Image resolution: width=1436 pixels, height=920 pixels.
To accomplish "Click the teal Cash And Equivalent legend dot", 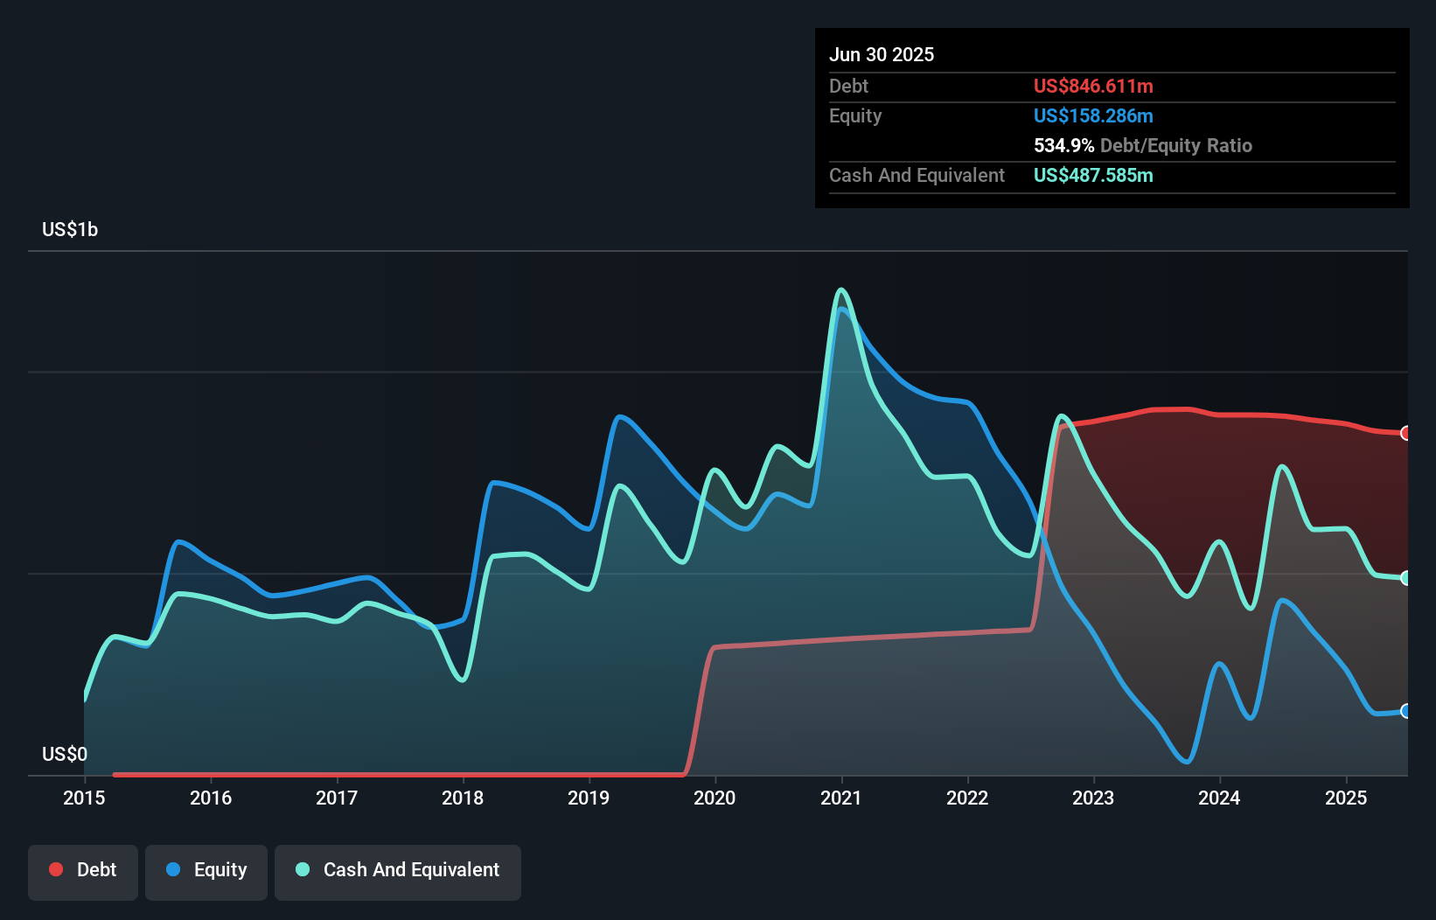I will (x=302, y=869).
